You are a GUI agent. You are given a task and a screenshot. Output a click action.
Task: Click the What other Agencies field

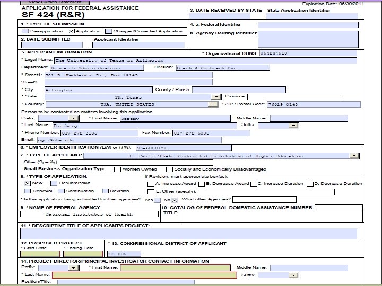pos(265,200)
